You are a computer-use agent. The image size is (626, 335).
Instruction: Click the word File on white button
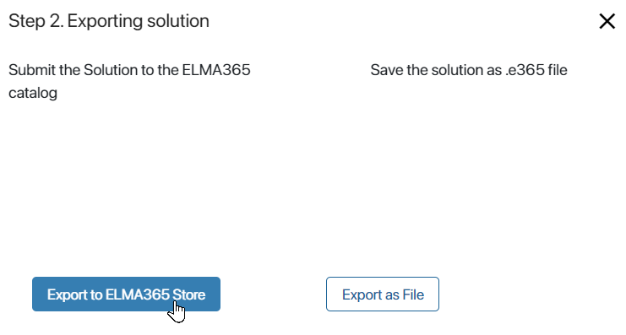413,294
